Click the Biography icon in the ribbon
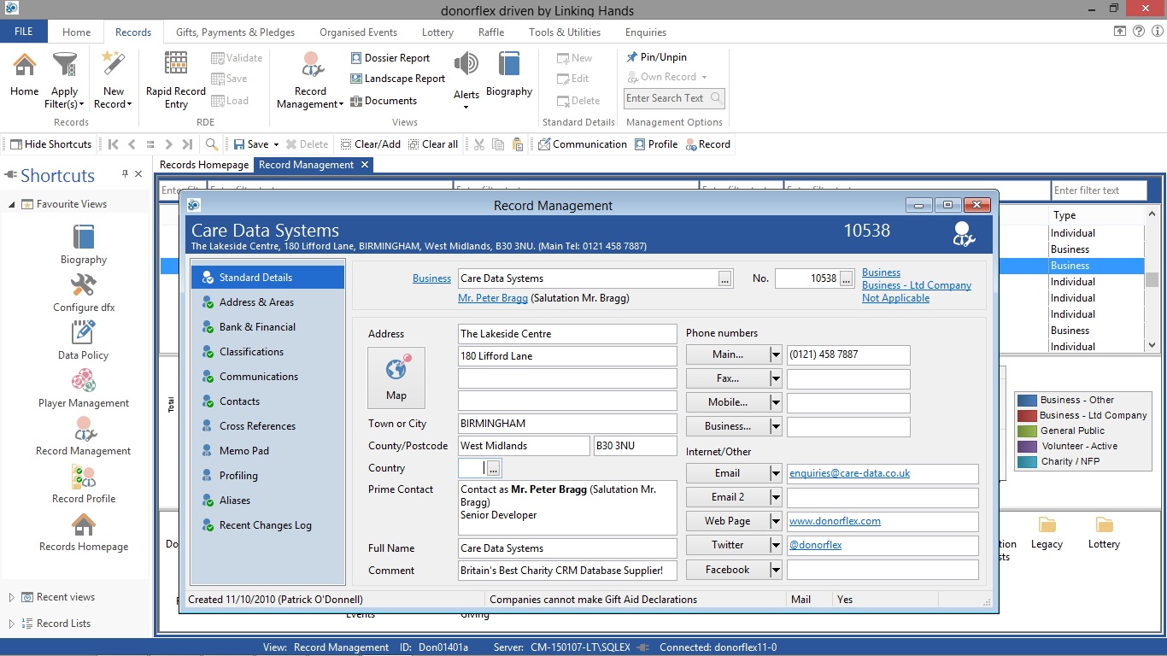The image size is (1167, 656). pyautogui.click(x=509, y=65)
